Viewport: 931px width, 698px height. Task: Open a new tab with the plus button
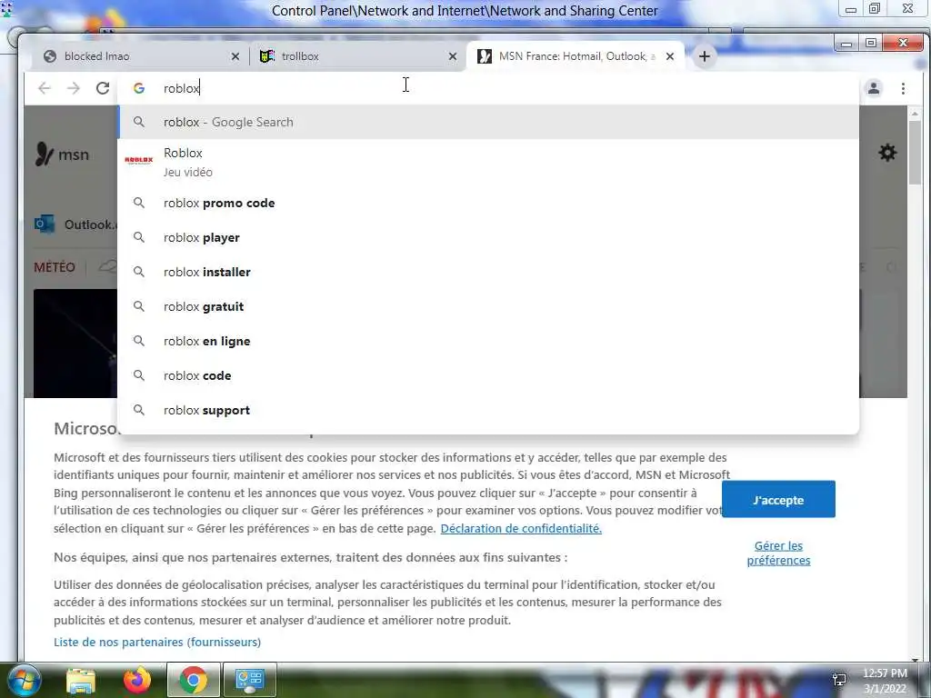(705, 56)
